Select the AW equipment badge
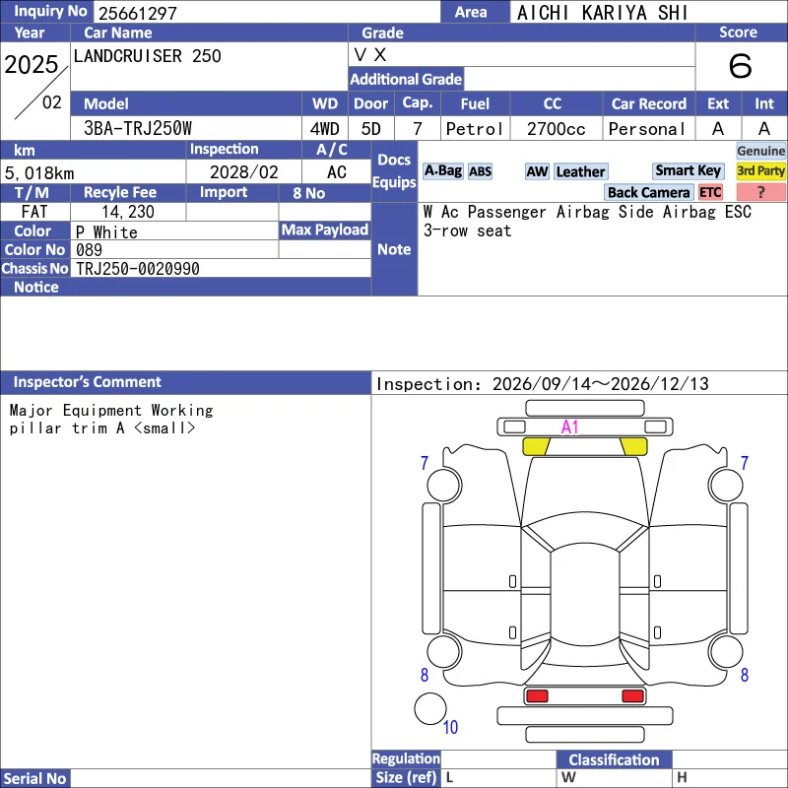Image resolution: width=788 pixels, height=788 pixels. pos(537,171)
